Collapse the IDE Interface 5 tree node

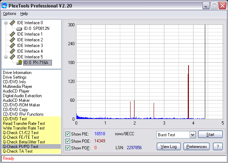tap(6, 57)
